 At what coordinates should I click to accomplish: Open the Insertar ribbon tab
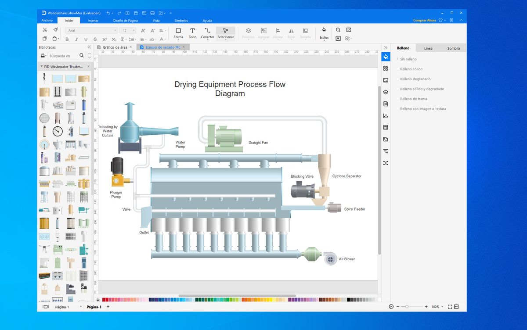click(93, 21)
